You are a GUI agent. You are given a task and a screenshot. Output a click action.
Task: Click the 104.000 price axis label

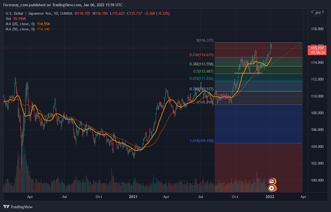tap(317, 146)
